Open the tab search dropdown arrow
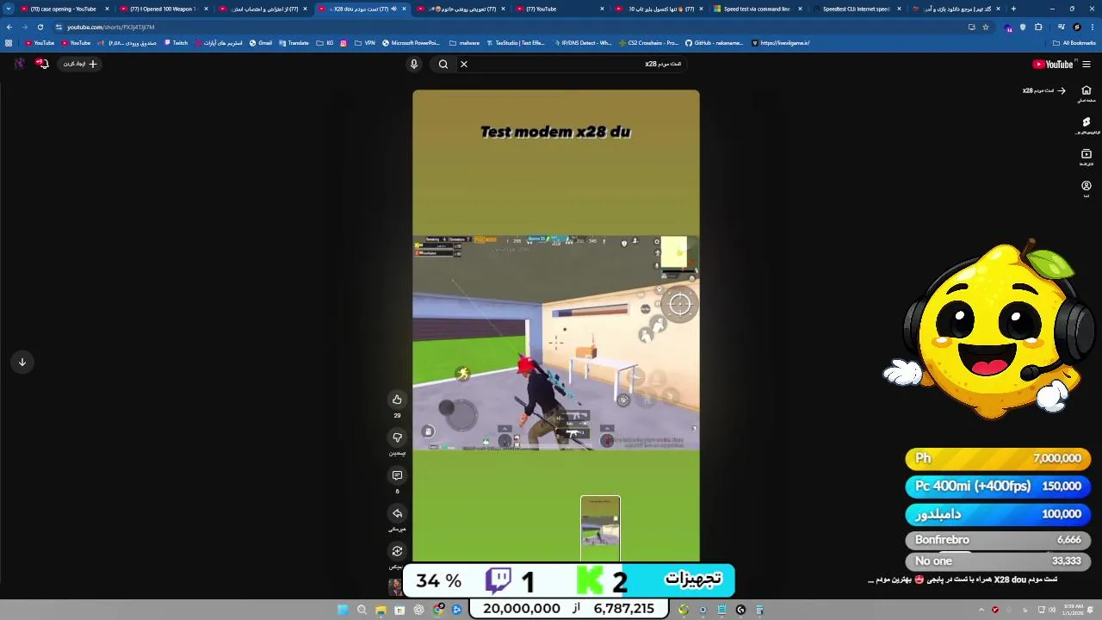 pyautogui.click(x=9, y=9)
